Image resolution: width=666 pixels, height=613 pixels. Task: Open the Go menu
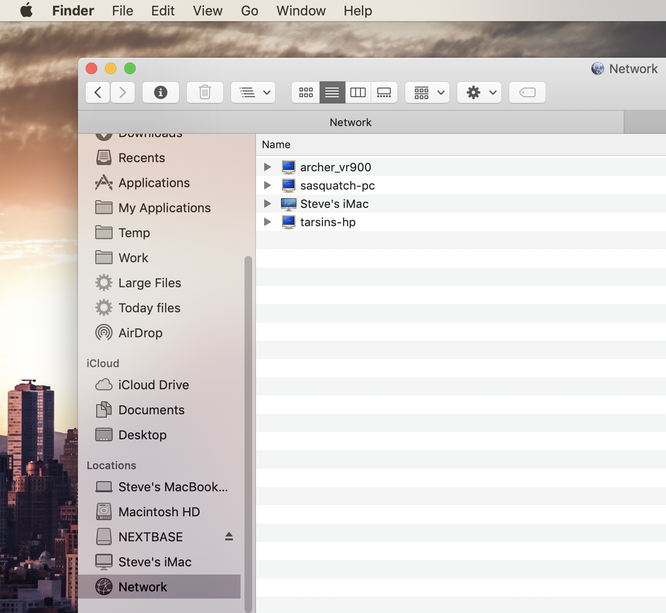250,11
